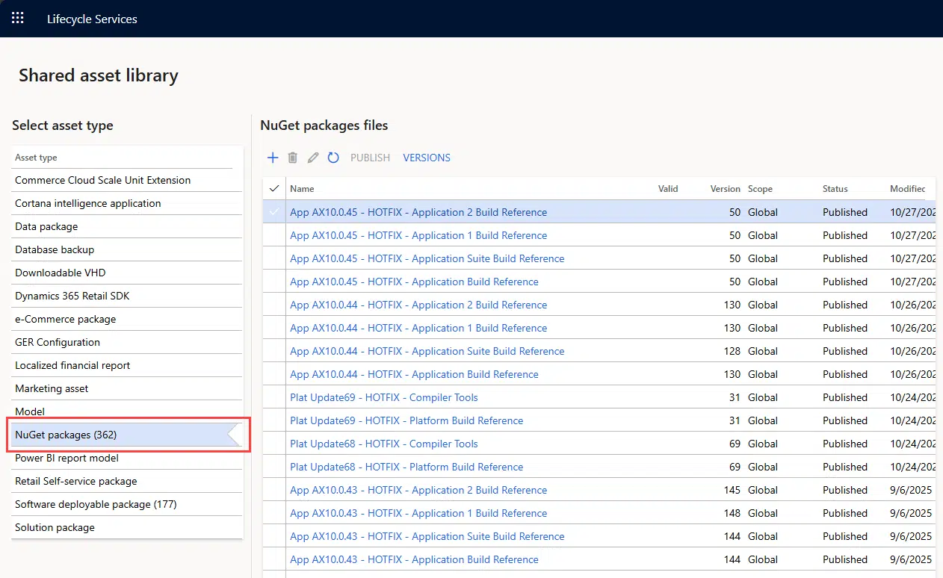Sort by the Modified column header
Image resolution: width=943 pixels, height=578 pixels.
tap(907, 188)
